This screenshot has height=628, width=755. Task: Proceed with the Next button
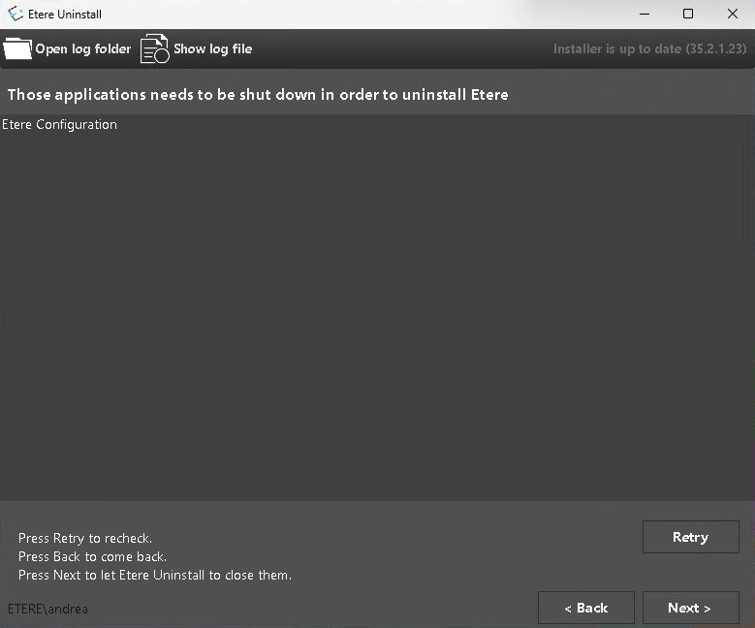pos(690,608)
